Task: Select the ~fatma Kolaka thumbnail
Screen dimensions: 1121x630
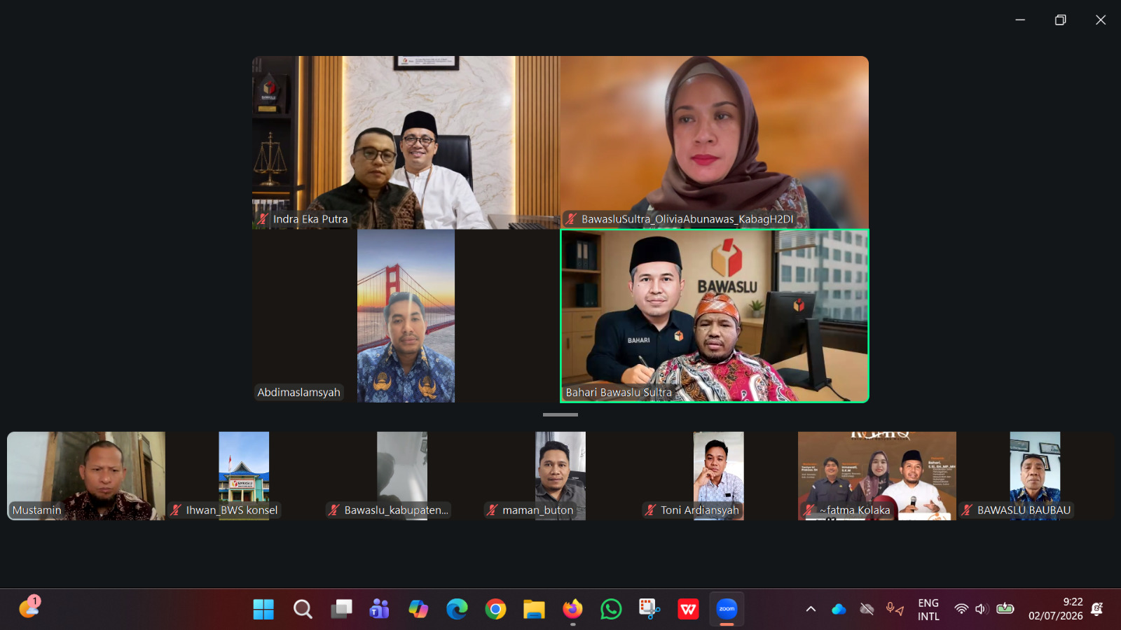Action: click(877, 476)
